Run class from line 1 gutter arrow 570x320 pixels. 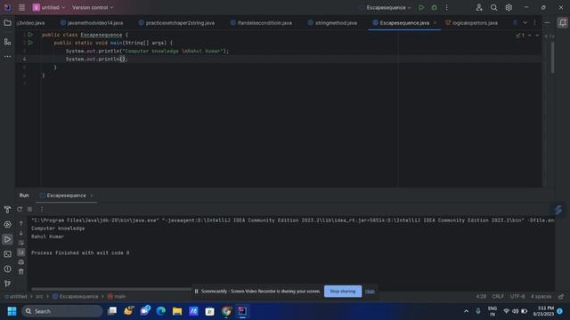[x=30, y=35]
